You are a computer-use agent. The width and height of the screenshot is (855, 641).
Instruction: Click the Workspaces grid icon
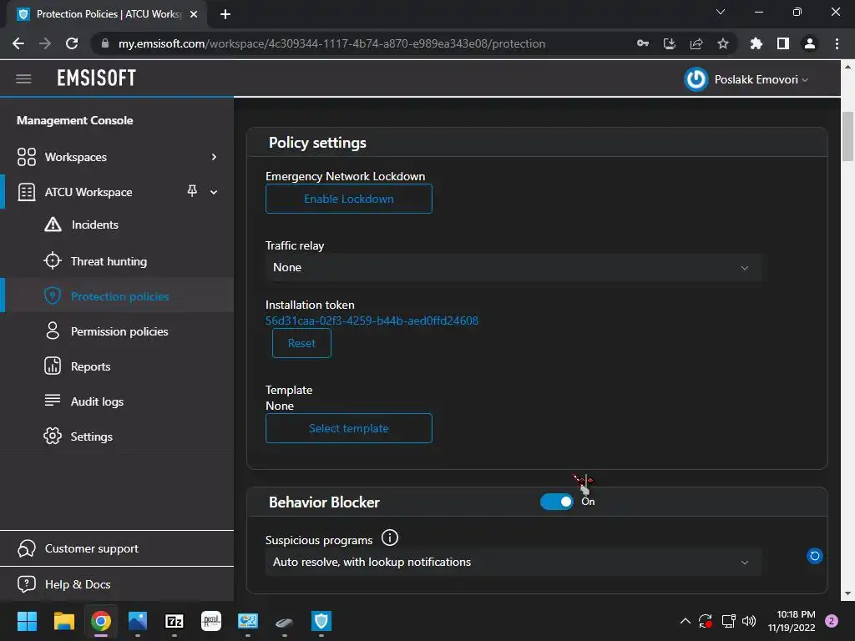coord(27,157)
